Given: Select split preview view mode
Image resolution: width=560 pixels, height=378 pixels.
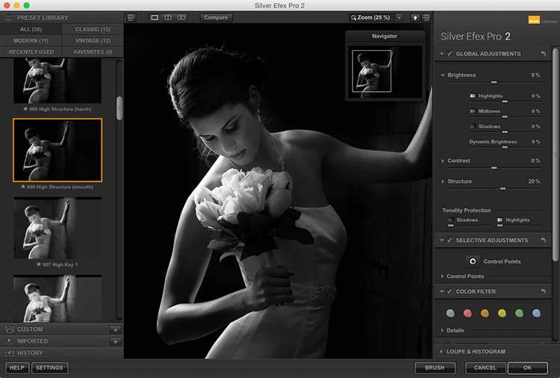Looking at the screenshot, I should tap(168, 17).
